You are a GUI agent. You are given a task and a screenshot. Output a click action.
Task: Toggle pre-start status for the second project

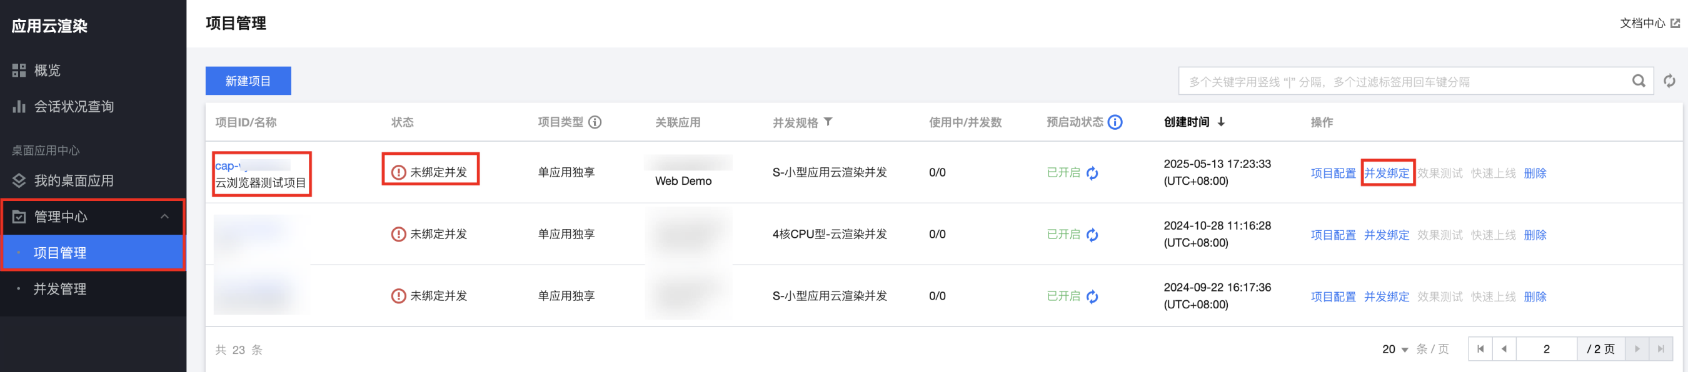tap(1092, 235)
